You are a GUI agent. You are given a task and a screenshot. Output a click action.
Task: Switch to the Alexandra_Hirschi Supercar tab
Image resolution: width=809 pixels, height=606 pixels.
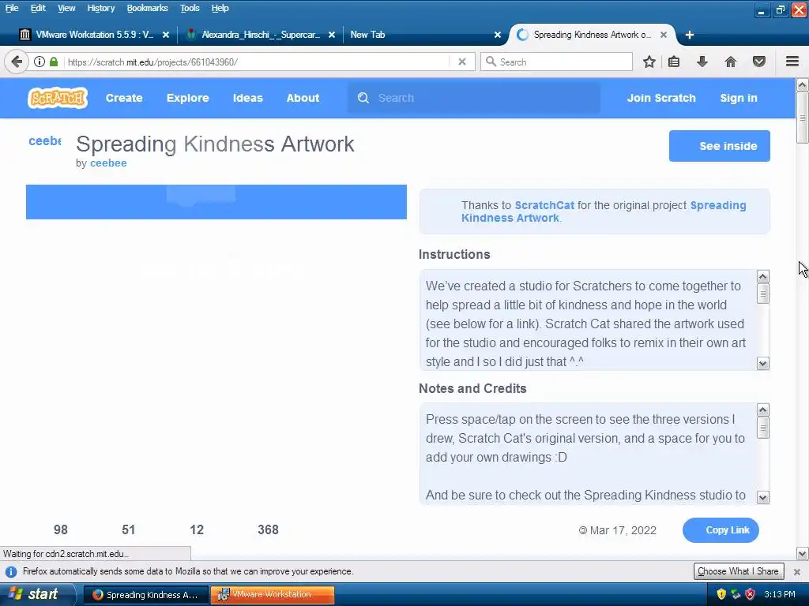pos(259,35)
